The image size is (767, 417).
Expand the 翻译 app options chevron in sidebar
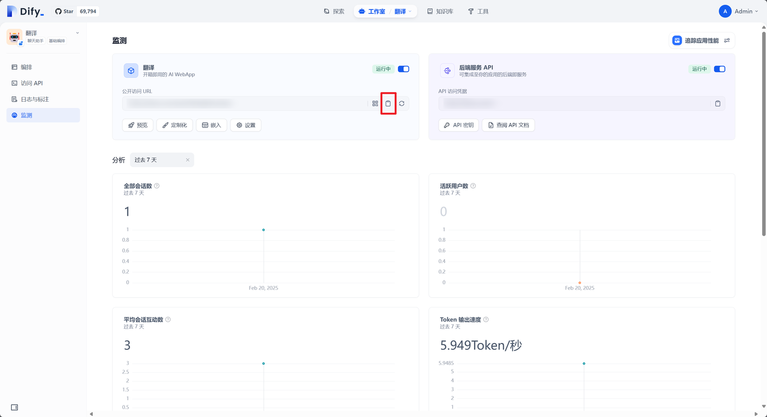coord(76,32)
